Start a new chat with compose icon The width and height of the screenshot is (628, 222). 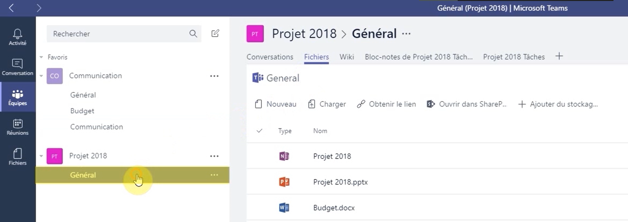coord(215,33)
